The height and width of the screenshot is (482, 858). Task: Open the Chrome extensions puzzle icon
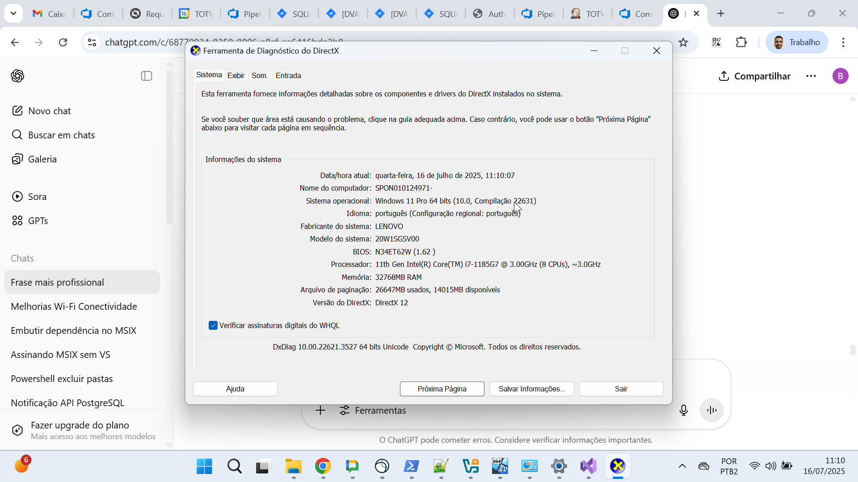741,42
